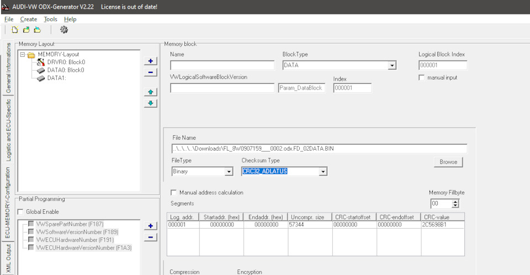Switch to Logistic and ECU-Specific tab

click(8, 130)
